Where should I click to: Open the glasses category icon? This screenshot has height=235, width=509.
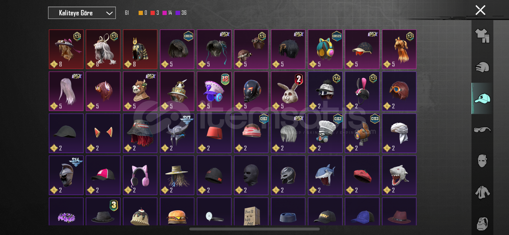click(x=482, y=130)
